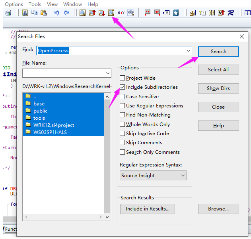Enable Use Regular Expressions checkbox
The width and height of the screenshot is (251, 239).
tap(122, 105)
